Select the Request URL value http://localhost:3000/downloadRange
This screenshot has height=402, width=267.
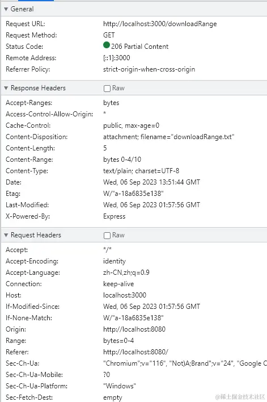(x=160, y=24)
